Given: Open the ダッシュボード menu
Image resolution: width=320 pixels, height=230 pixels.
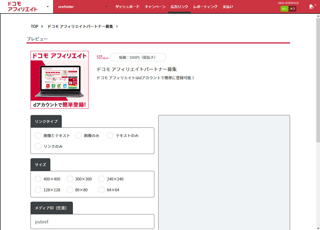Looking at the screenshot, I should pyautogui.click(x=127, y=7).
